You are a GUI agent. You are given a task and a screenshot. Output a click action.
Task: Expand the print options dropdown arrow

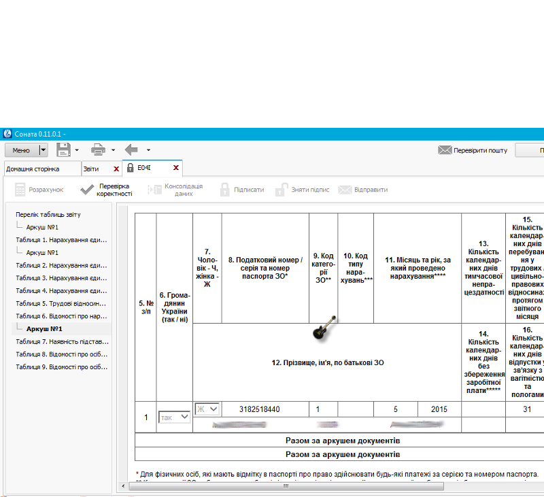coord(113,150)
